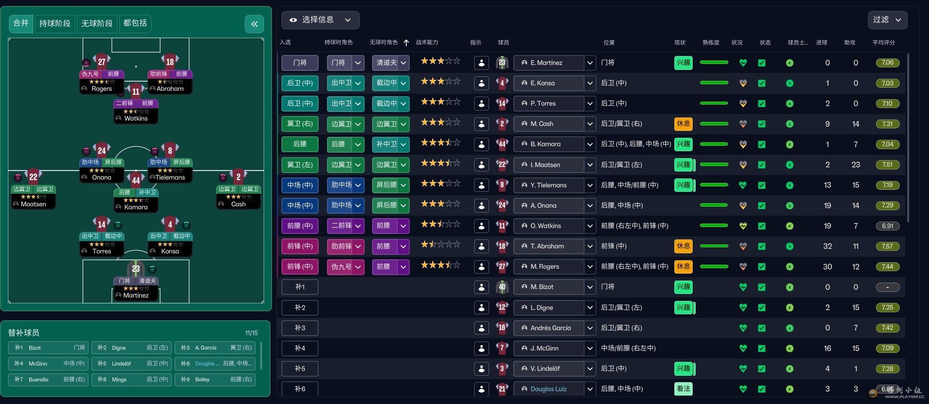Click the player instruction icon for O. Watkins

point(482,226)
